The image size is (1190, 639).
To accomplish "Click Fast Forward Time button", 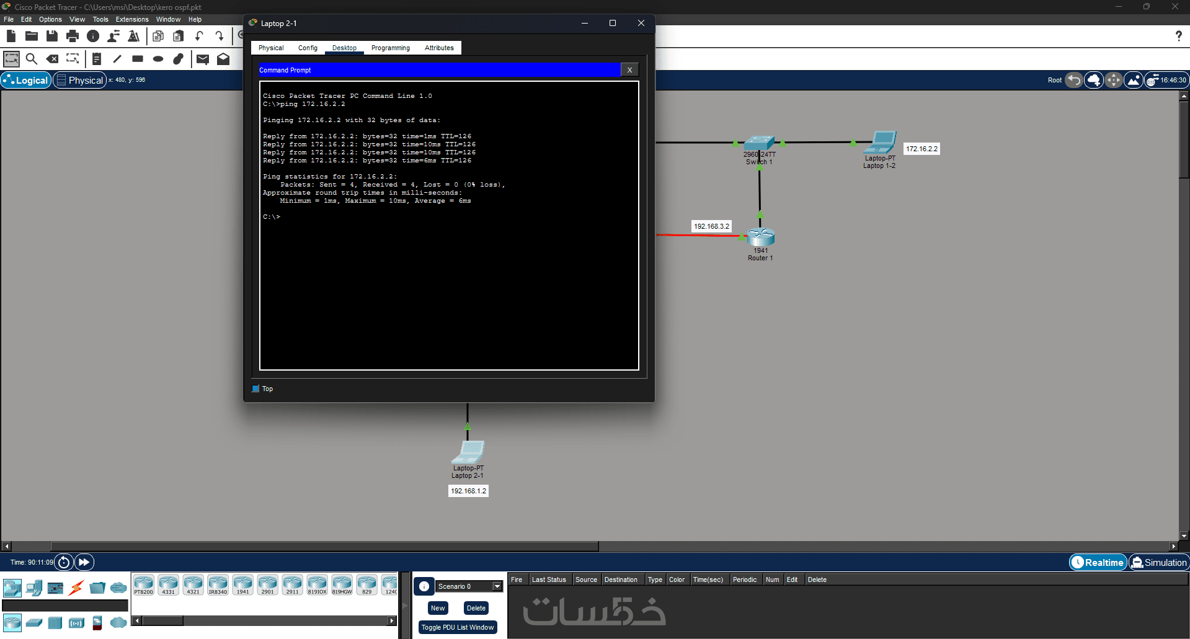I will pyautogui.click(x=84, y=562).
